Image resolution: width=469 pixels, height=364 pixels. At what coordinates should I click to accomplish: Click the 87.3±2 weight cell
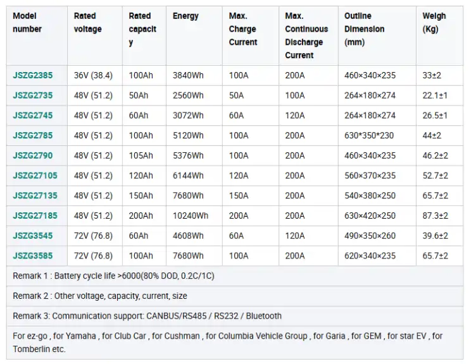tap(435, 215)
